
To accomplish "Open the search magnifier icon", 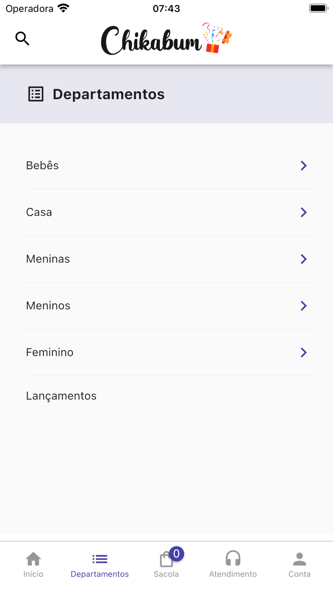I will [x=22, y=38].
